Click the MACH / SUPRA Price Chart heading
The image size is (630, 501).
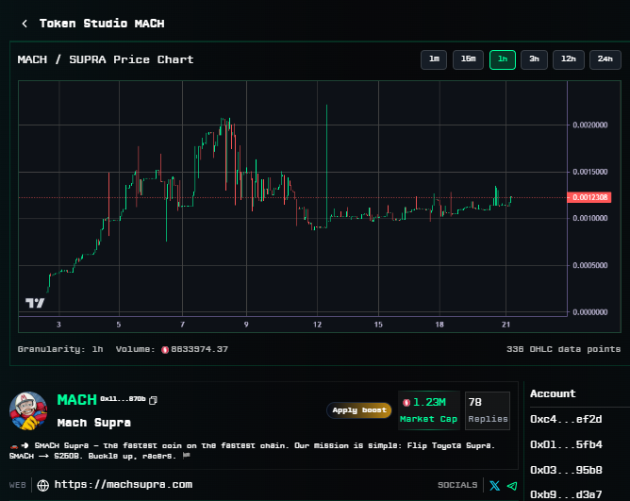point(106,59)
